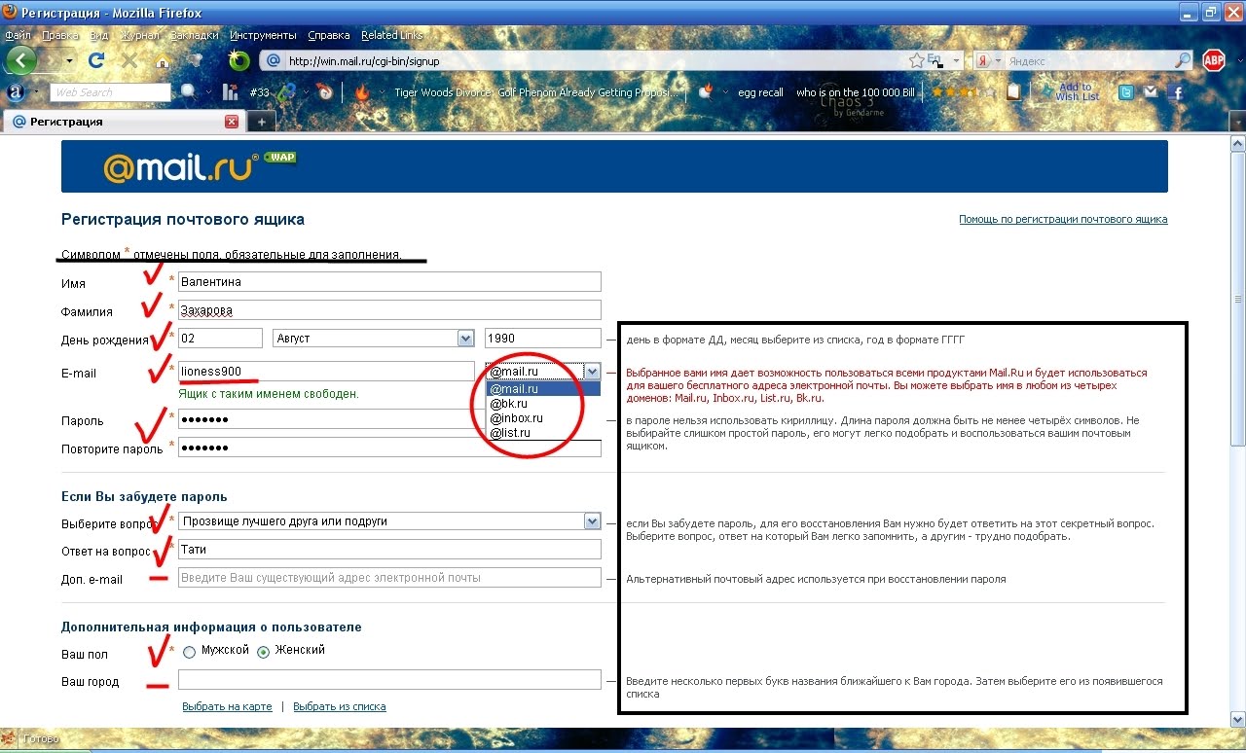Click the egg recall hot search
The image size is (1246, 753).
coord(760,92)
